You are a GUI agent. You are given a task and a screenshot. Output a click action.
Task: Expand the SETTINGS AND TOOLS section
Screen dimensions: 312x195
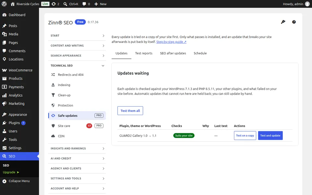(77, 178)
